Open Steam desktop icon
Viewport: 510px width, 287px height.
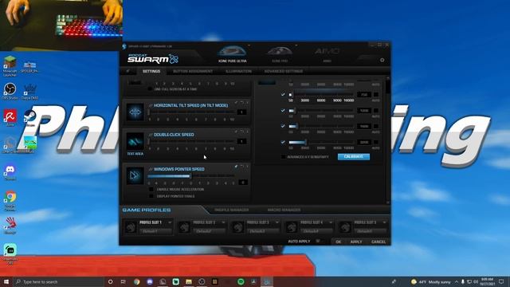tap(30, 118)
